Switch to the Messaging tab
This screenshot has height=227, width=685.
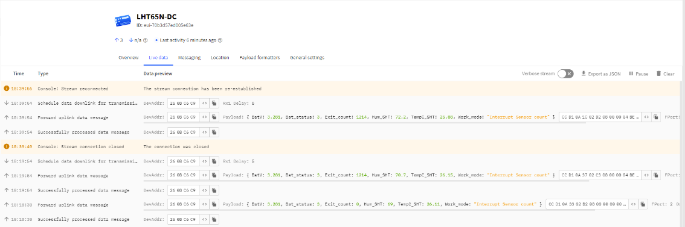pyautogui.click(x=189, y=58)
